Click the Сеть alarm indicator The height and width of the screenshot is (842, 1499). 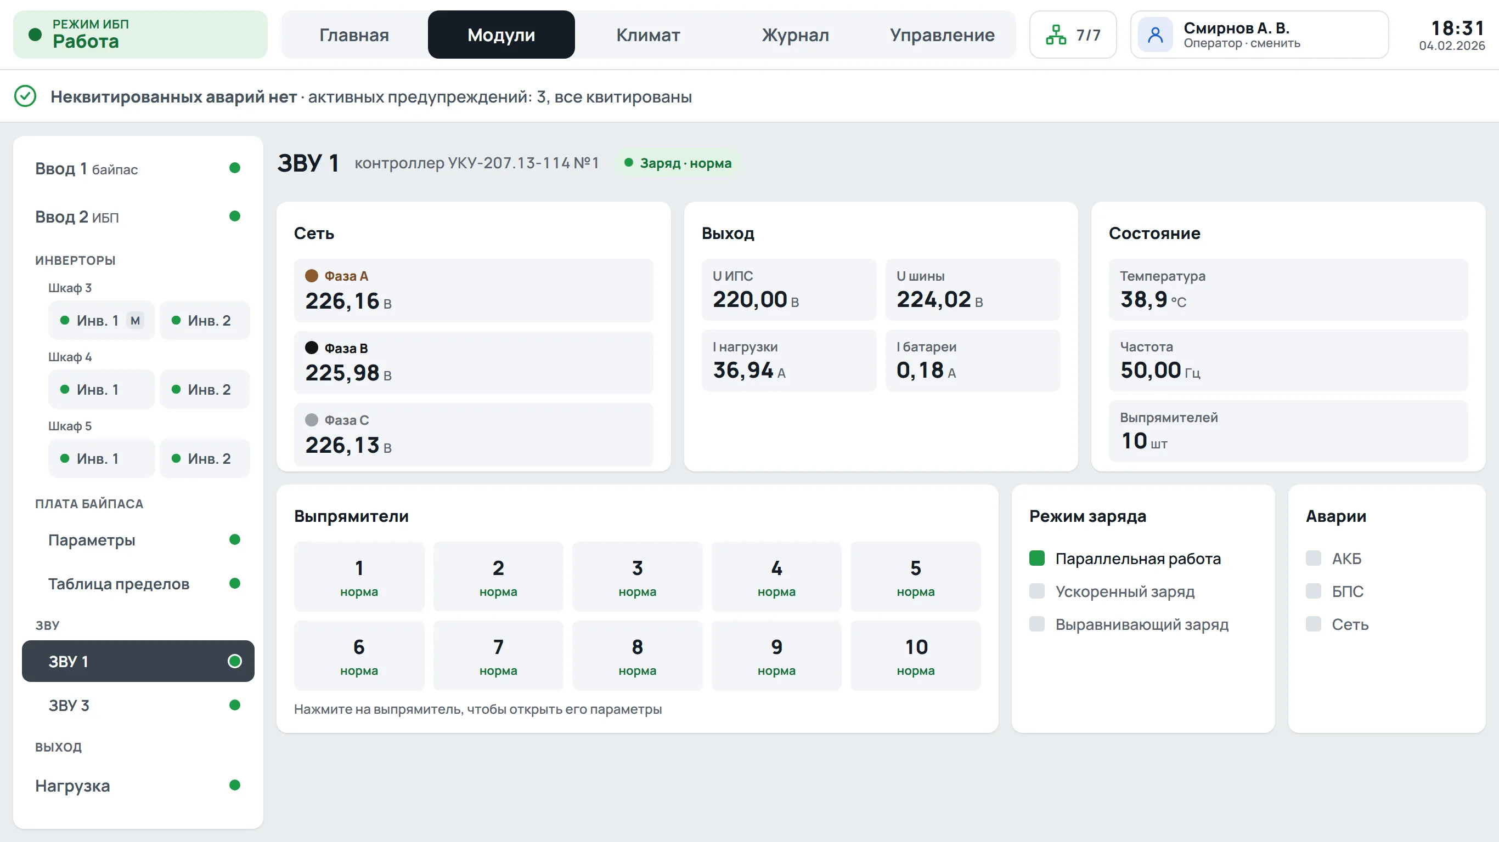coord(1314,624)
